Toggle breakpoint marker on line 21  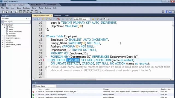(43, 60)
